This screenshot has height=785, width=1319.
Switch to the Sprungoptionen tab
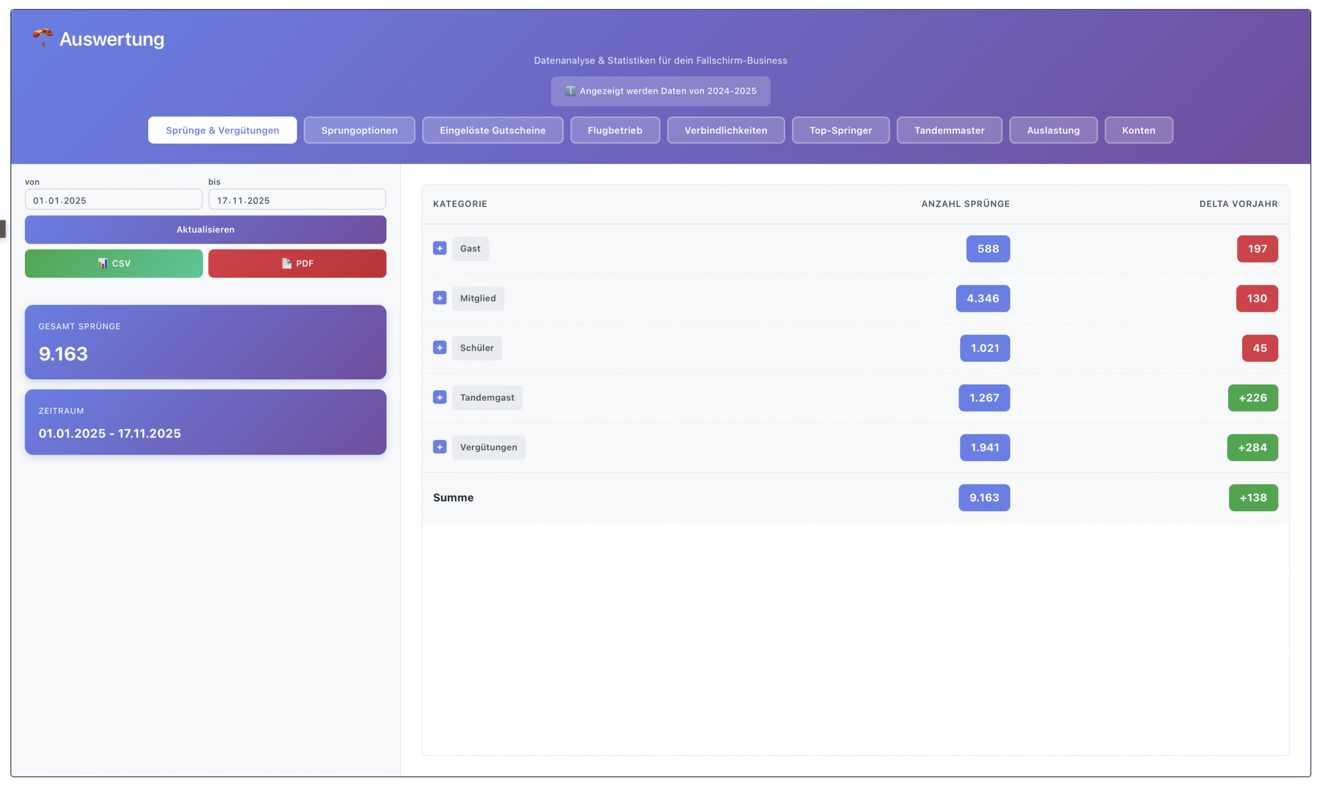(x=359, y=130)
